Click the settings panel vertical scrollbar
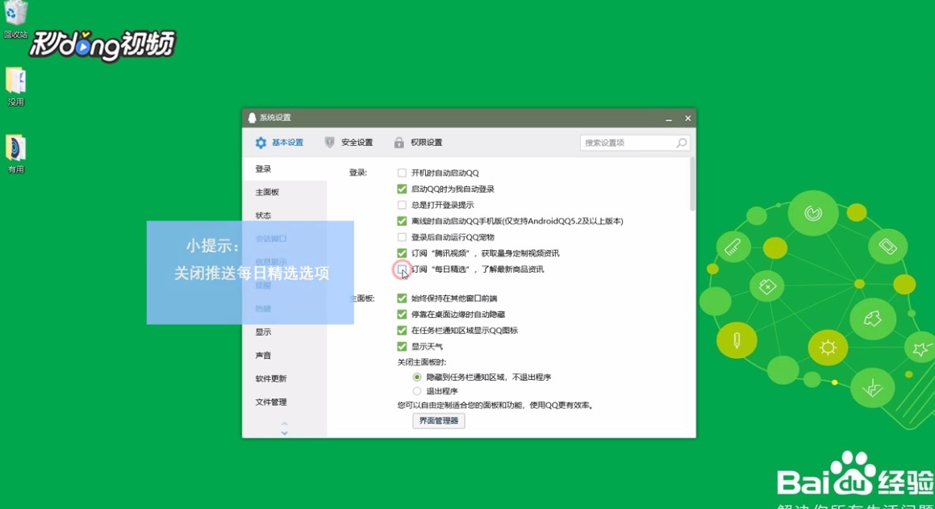Viewport: 935px width, 509px height. pyautogui.click(x=691, y=184)
